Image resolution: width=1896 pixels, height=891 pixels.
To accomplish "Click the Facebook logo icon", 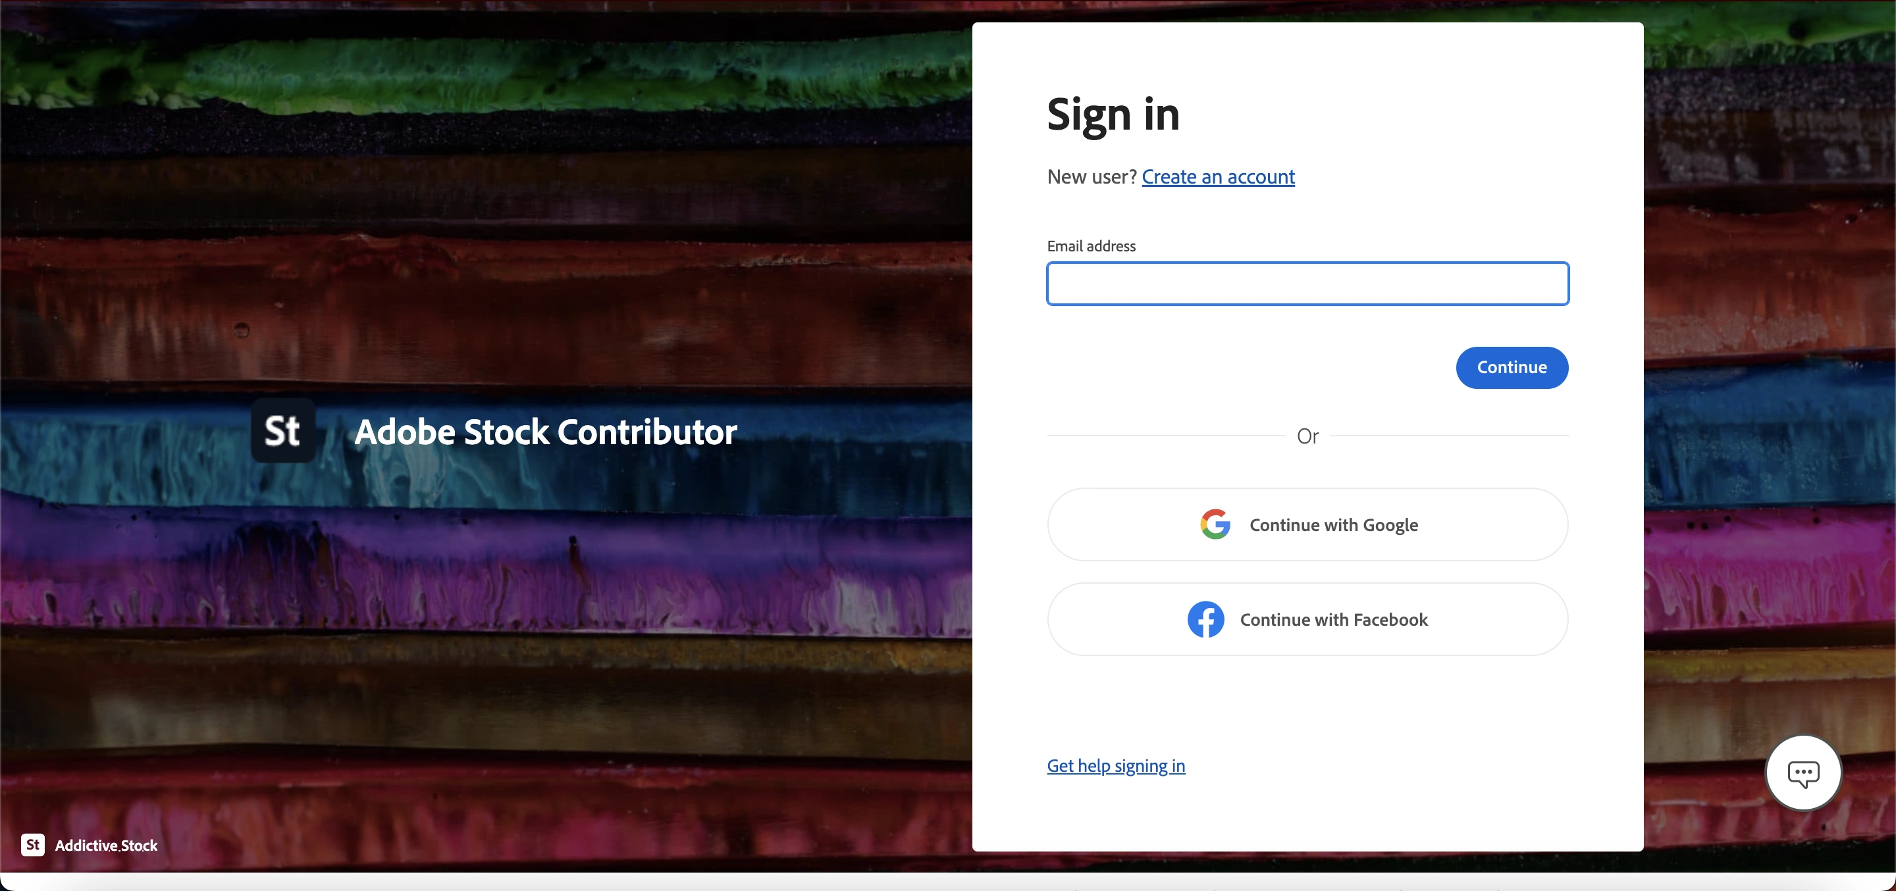I will click(x=1205, y=619).
